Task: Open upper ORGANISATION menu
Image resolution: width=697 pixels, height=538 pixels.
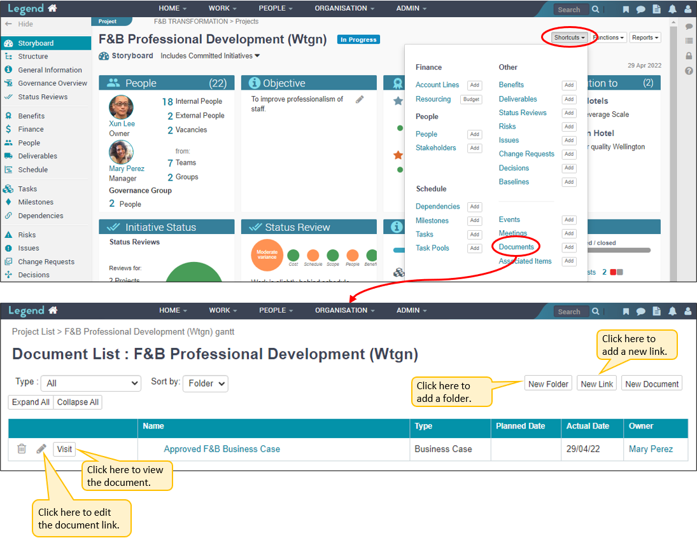Action: [344, 8]
